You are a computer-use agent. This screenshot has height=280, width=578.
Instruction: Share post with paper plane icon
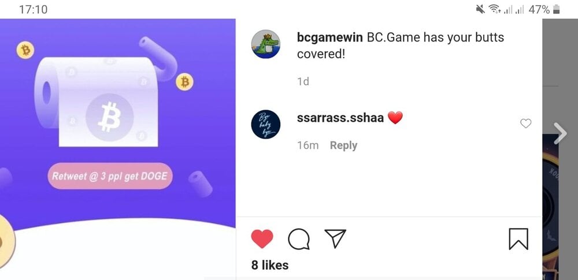(x=335, y=238)
